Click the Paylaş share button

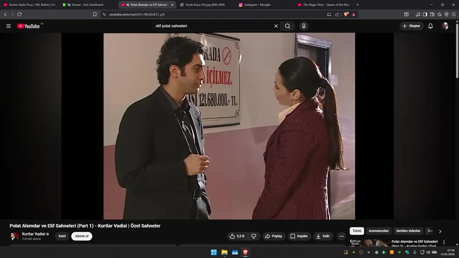pyautogui.click(x=273, y=236)
